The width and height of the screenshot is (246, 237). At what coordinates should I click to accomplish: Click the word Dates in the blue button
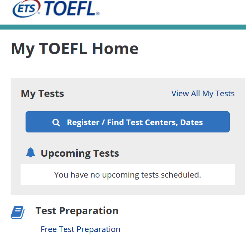tap(192, 122)
